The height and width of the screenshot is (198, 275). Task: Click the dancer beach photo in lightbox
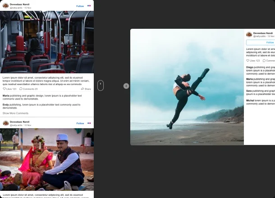pyautogui.click(x=187, y=87)
